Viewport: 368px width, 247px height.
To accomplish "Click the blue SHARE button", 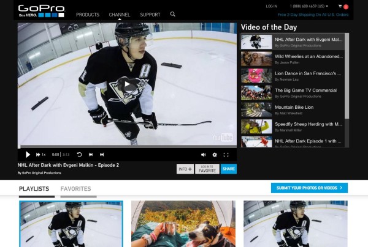I will tap(229, 169).
